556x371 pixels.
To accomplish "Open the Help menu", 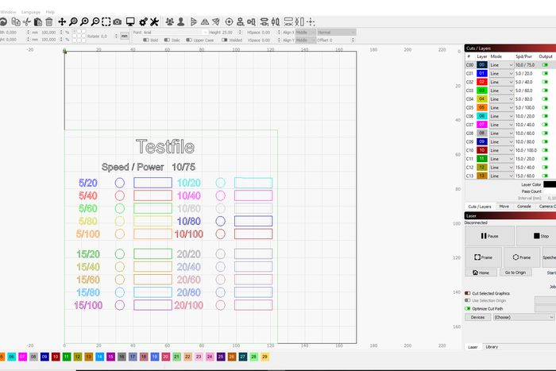I will 51,12.
